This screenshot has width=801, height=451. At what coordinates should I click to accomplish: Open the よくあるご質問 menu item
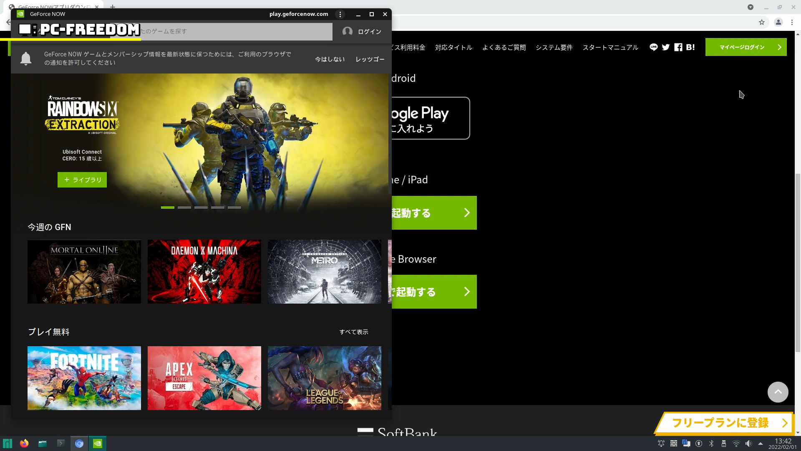tap(504, 48)
